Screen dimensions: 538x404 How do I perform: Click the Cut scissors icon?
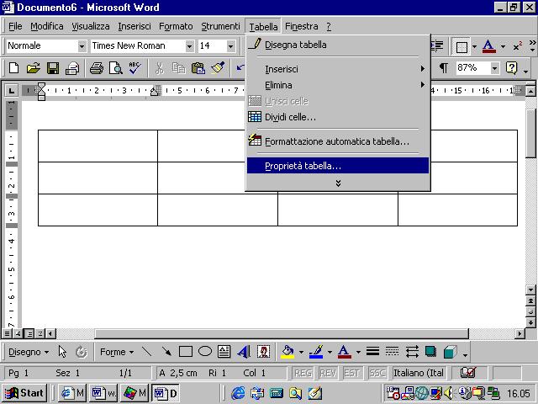tap(159, 68)
